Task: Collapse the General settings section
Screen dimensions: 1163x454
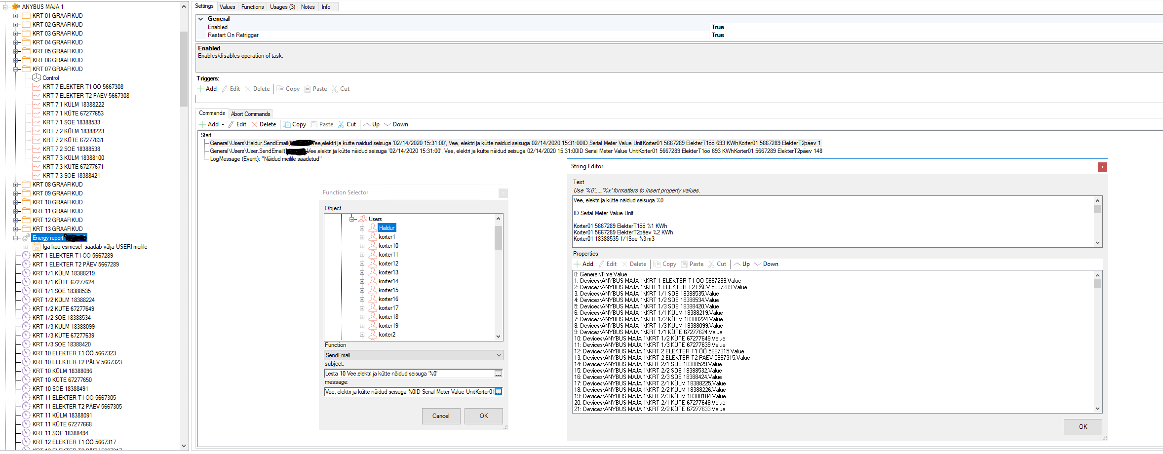Action: [x=201, y=19]
